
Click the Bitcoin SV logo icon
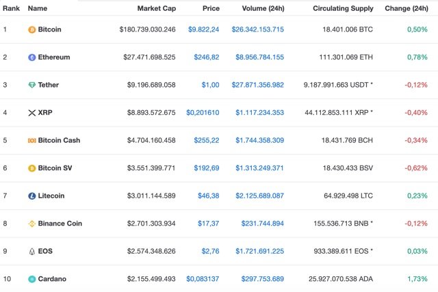[31, 168]
